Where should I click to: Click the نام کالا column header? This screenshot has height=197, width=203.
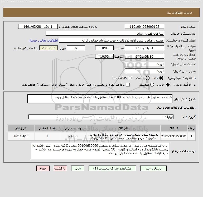123,128
